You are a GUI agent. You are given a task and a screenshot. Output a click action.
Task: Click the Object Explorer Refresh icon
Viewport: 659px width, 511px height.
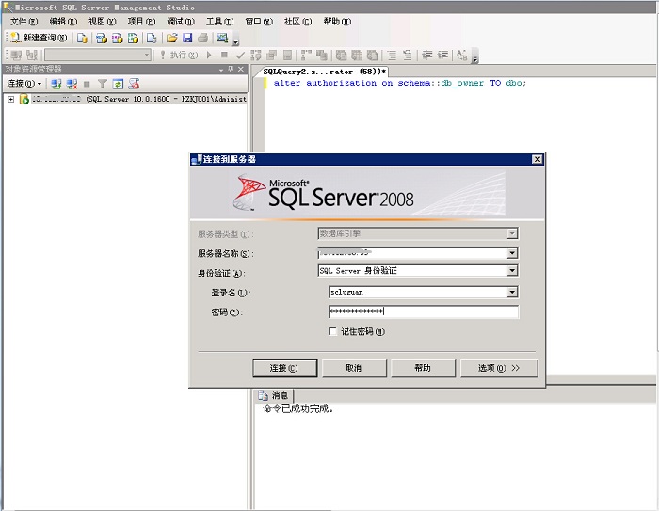click(118, 84)
